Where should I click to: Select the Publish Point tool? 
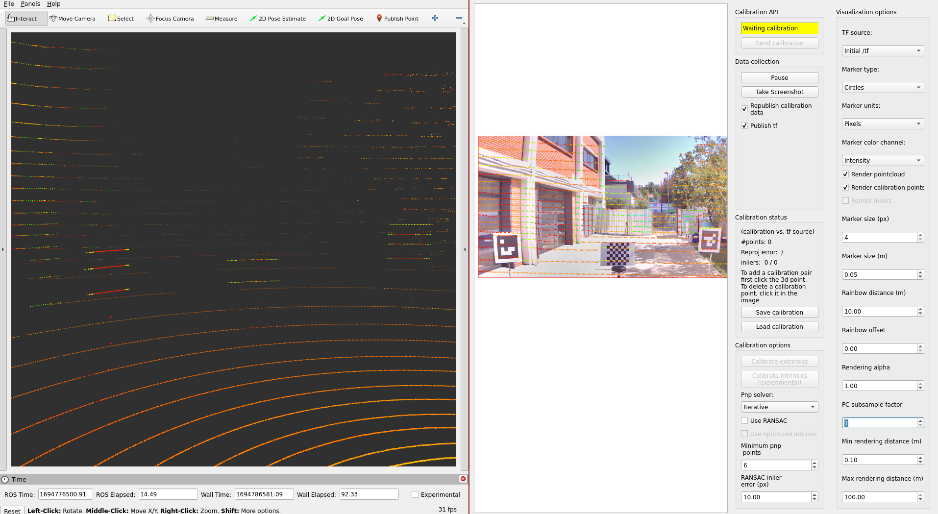click(397, 18)
